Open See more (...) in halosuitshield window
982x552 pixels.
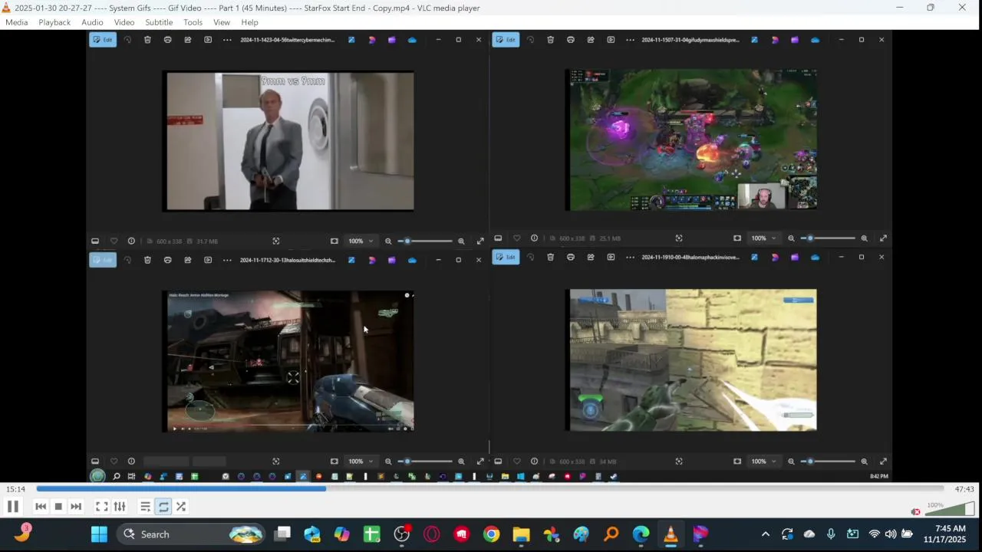point(227,260)
